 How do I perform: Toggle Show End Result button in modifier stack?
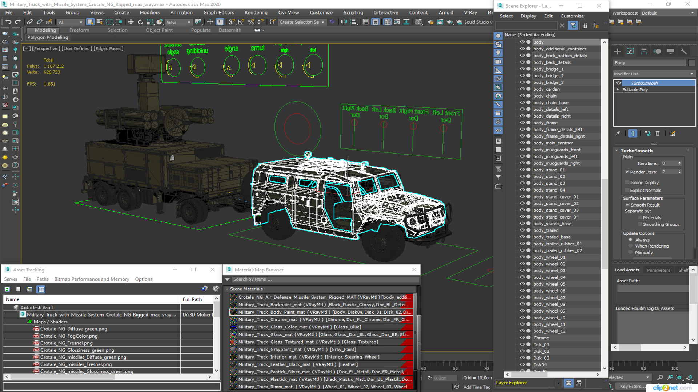[x=633, y=134]
